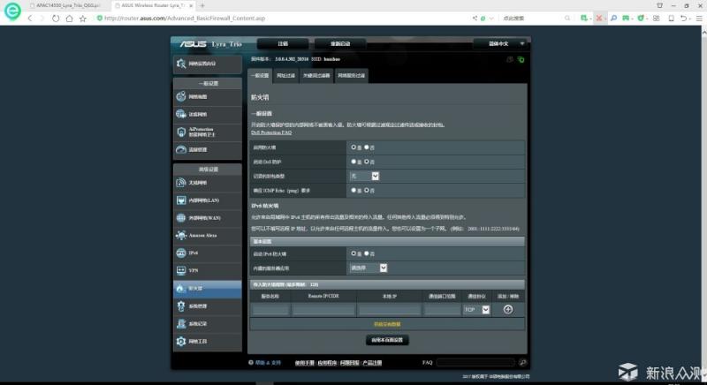Open the famous server list dropdown
This screenshot has width=707, height=385.
tap(369, 268)
